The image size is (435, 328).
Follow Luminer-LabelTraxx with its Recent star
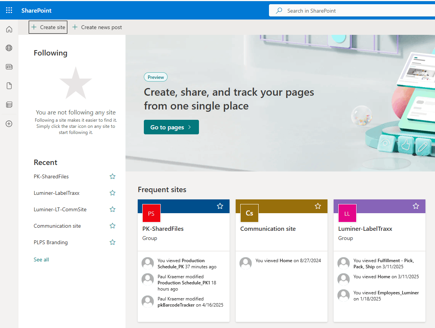(x=112, y=193)
